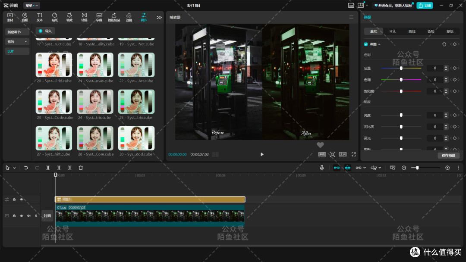The width and height of the screenshot is (466, 262).
Task: Expand the 我的 dropdown in sidebar
Action: click(x=17, y=41)
